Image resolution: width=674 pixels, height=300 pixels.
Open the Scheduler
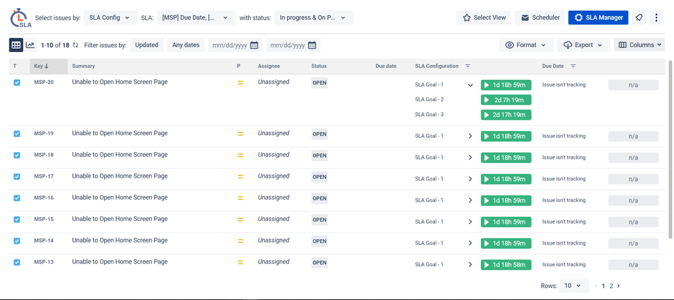click(x=540, y=18)
